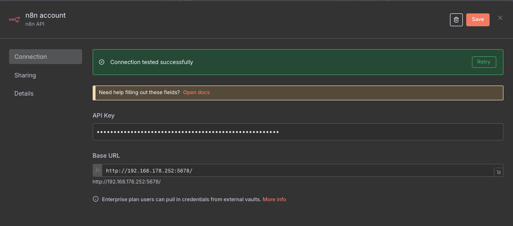Click into the Base URL input
The image size is (513, 226).
[x=296, y=171]
